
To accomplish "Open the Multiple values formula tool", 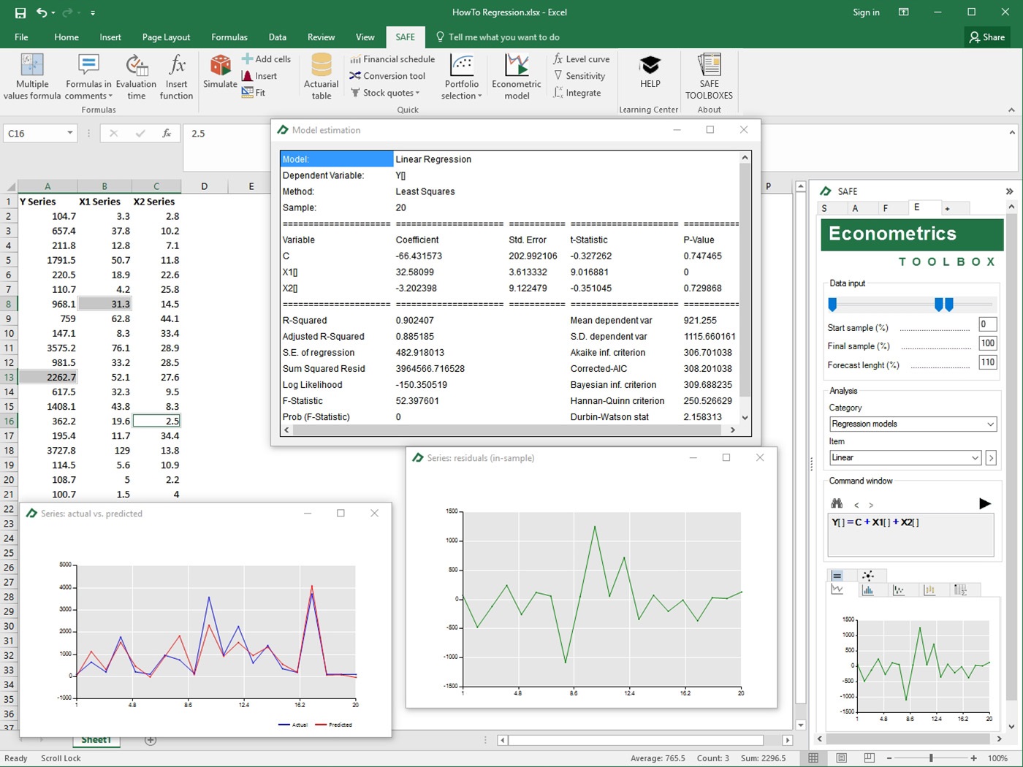I will coord(32,76).
